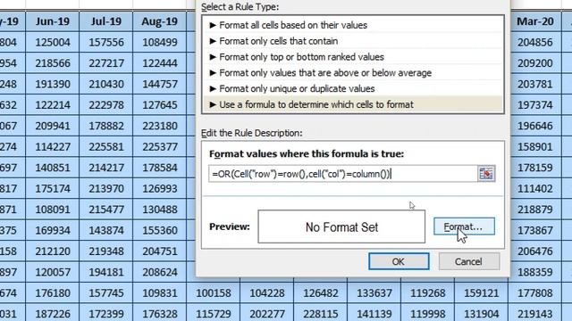572x321 pixels.
Task: Click cell with value 188359
Action: click(535, 273)
